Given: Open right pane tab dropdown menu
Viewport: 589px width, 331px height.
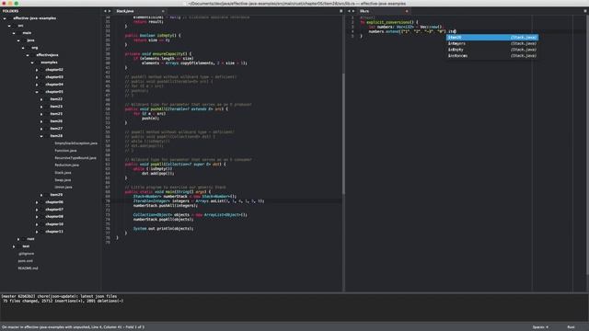Looking at the screenshot, I should [585, 11].
